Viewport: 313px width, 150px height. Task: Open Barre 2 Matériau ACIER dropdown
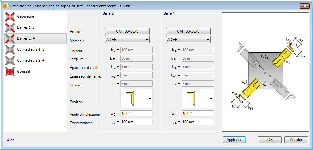tap(127, 39)
